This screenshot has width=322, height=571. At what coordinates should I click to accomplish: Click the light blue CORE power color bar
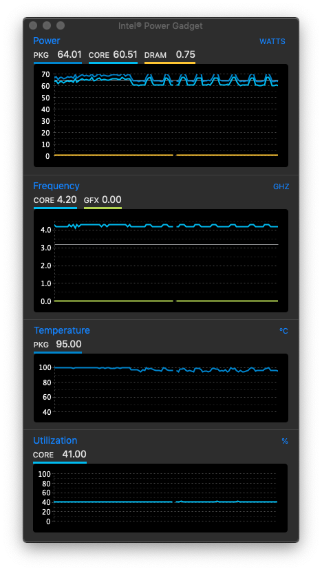(113, 63)
